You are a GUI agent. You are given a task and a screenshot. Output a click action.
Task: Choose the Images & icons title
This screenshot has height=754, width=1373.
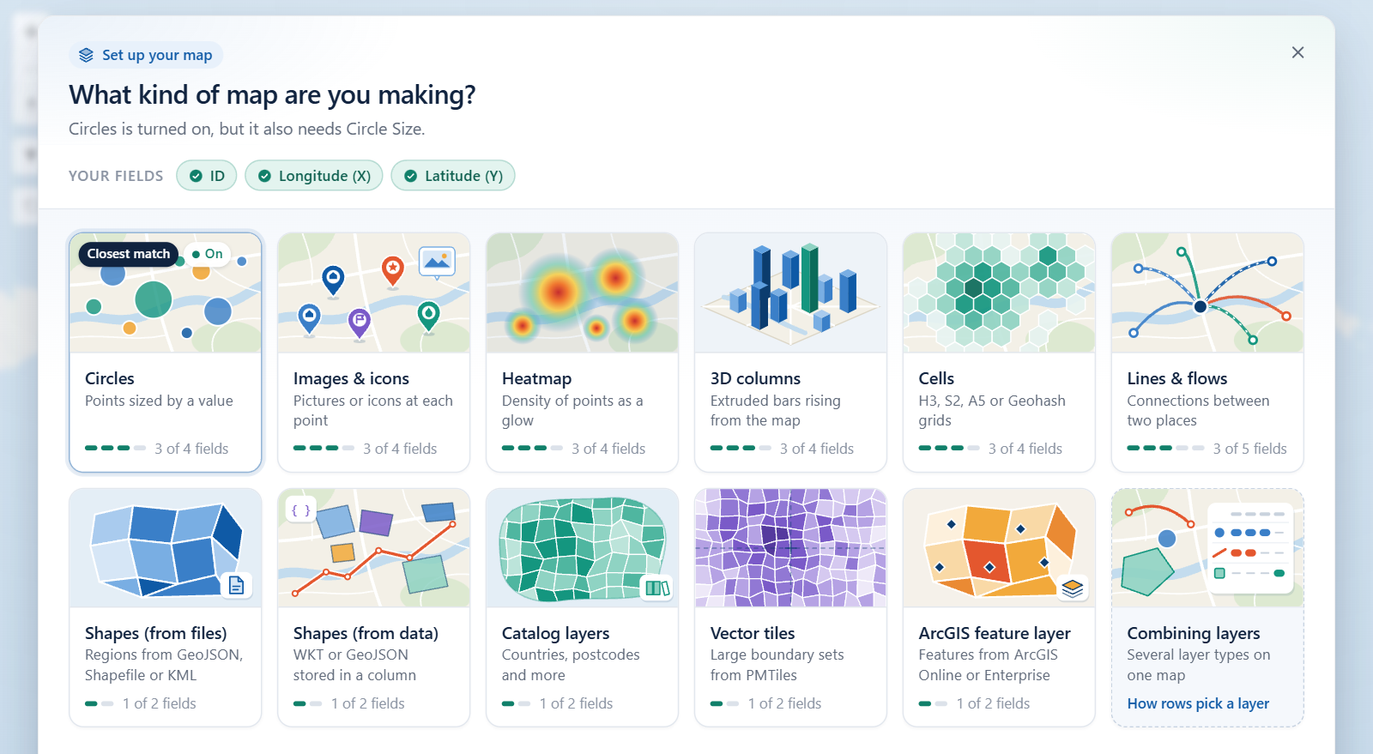point(351,378)
